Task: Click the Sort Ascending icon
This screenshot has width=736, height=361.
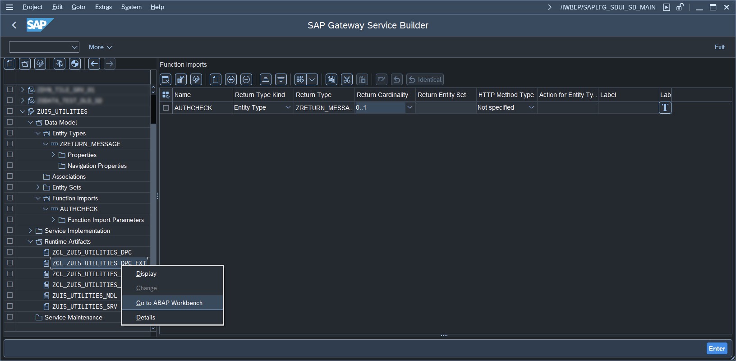Action: coord(266,80)
